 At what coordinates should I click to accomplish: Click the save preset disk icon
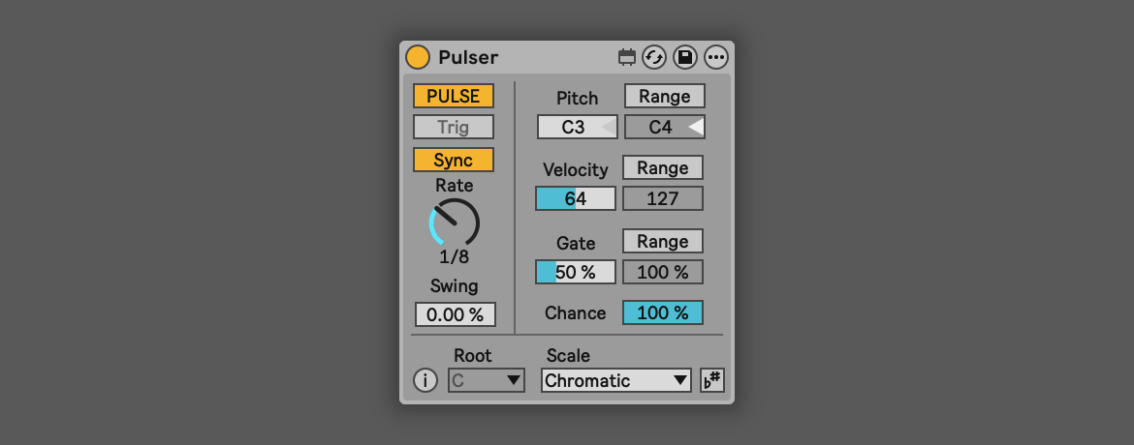tap(685, 57)
